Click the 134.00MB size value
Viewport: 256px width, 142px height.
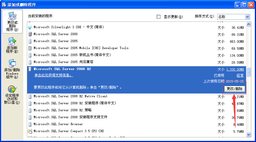click(237, 55)
